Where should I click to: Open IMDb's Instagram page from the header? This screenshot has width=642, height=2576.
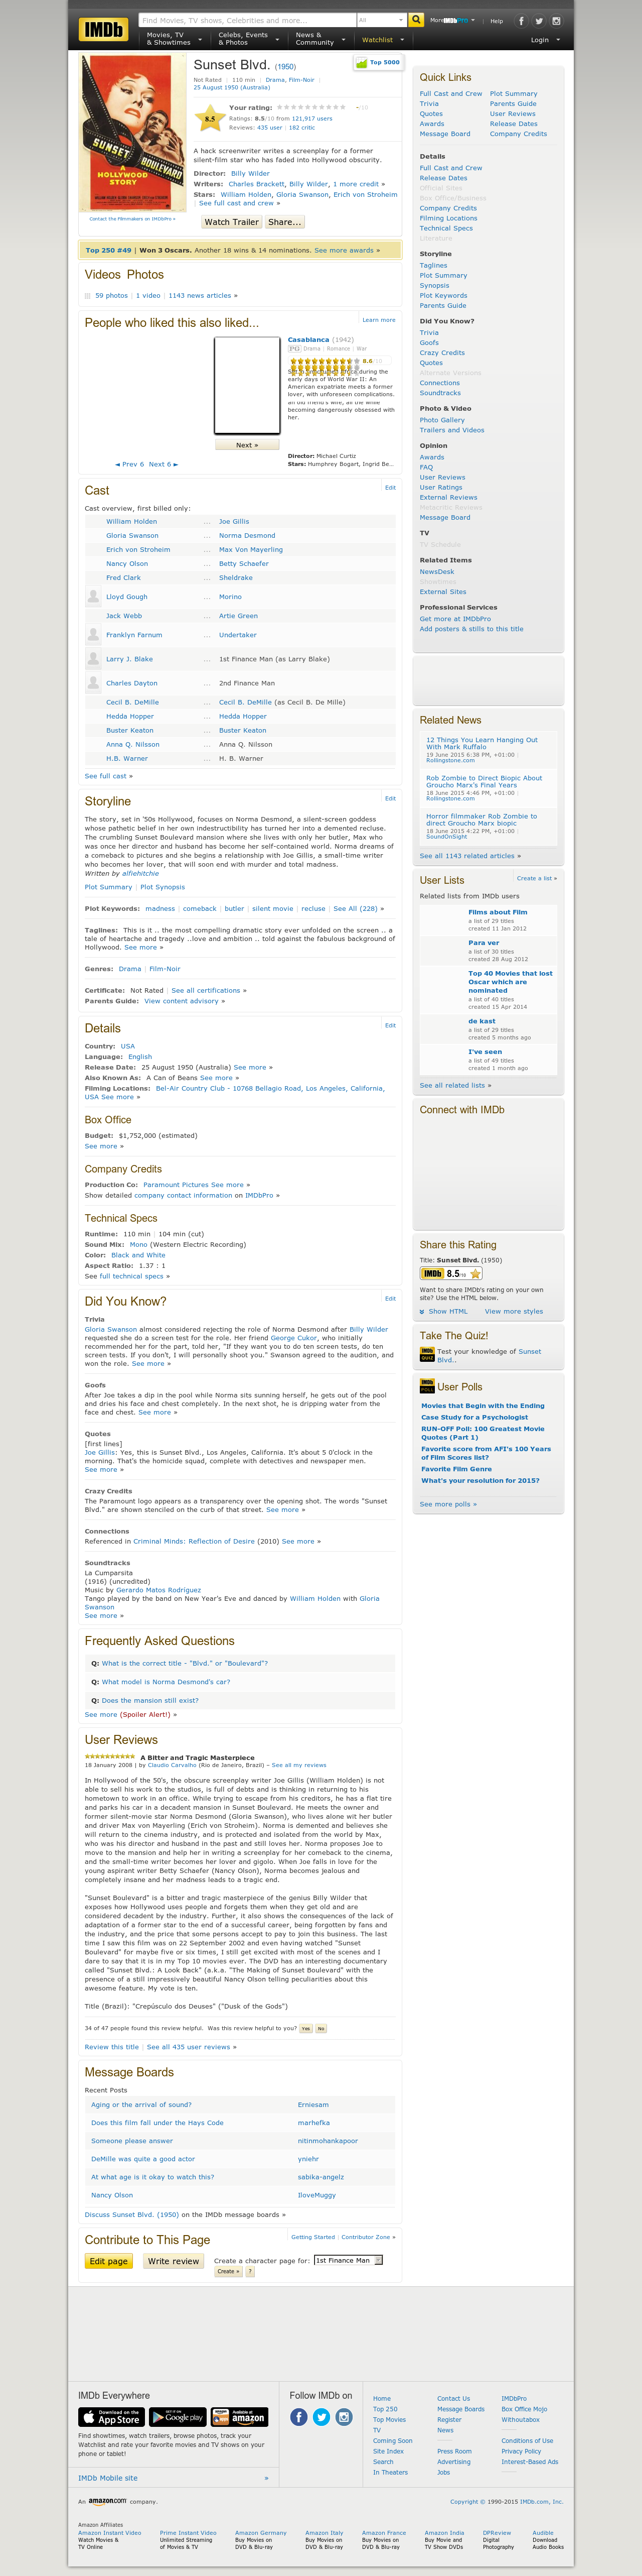(556, 21)
